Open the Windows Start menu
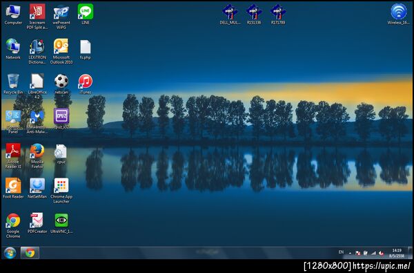Image resolution: width=414 pixels, height=273 pixels. click(x=10, y=253)
